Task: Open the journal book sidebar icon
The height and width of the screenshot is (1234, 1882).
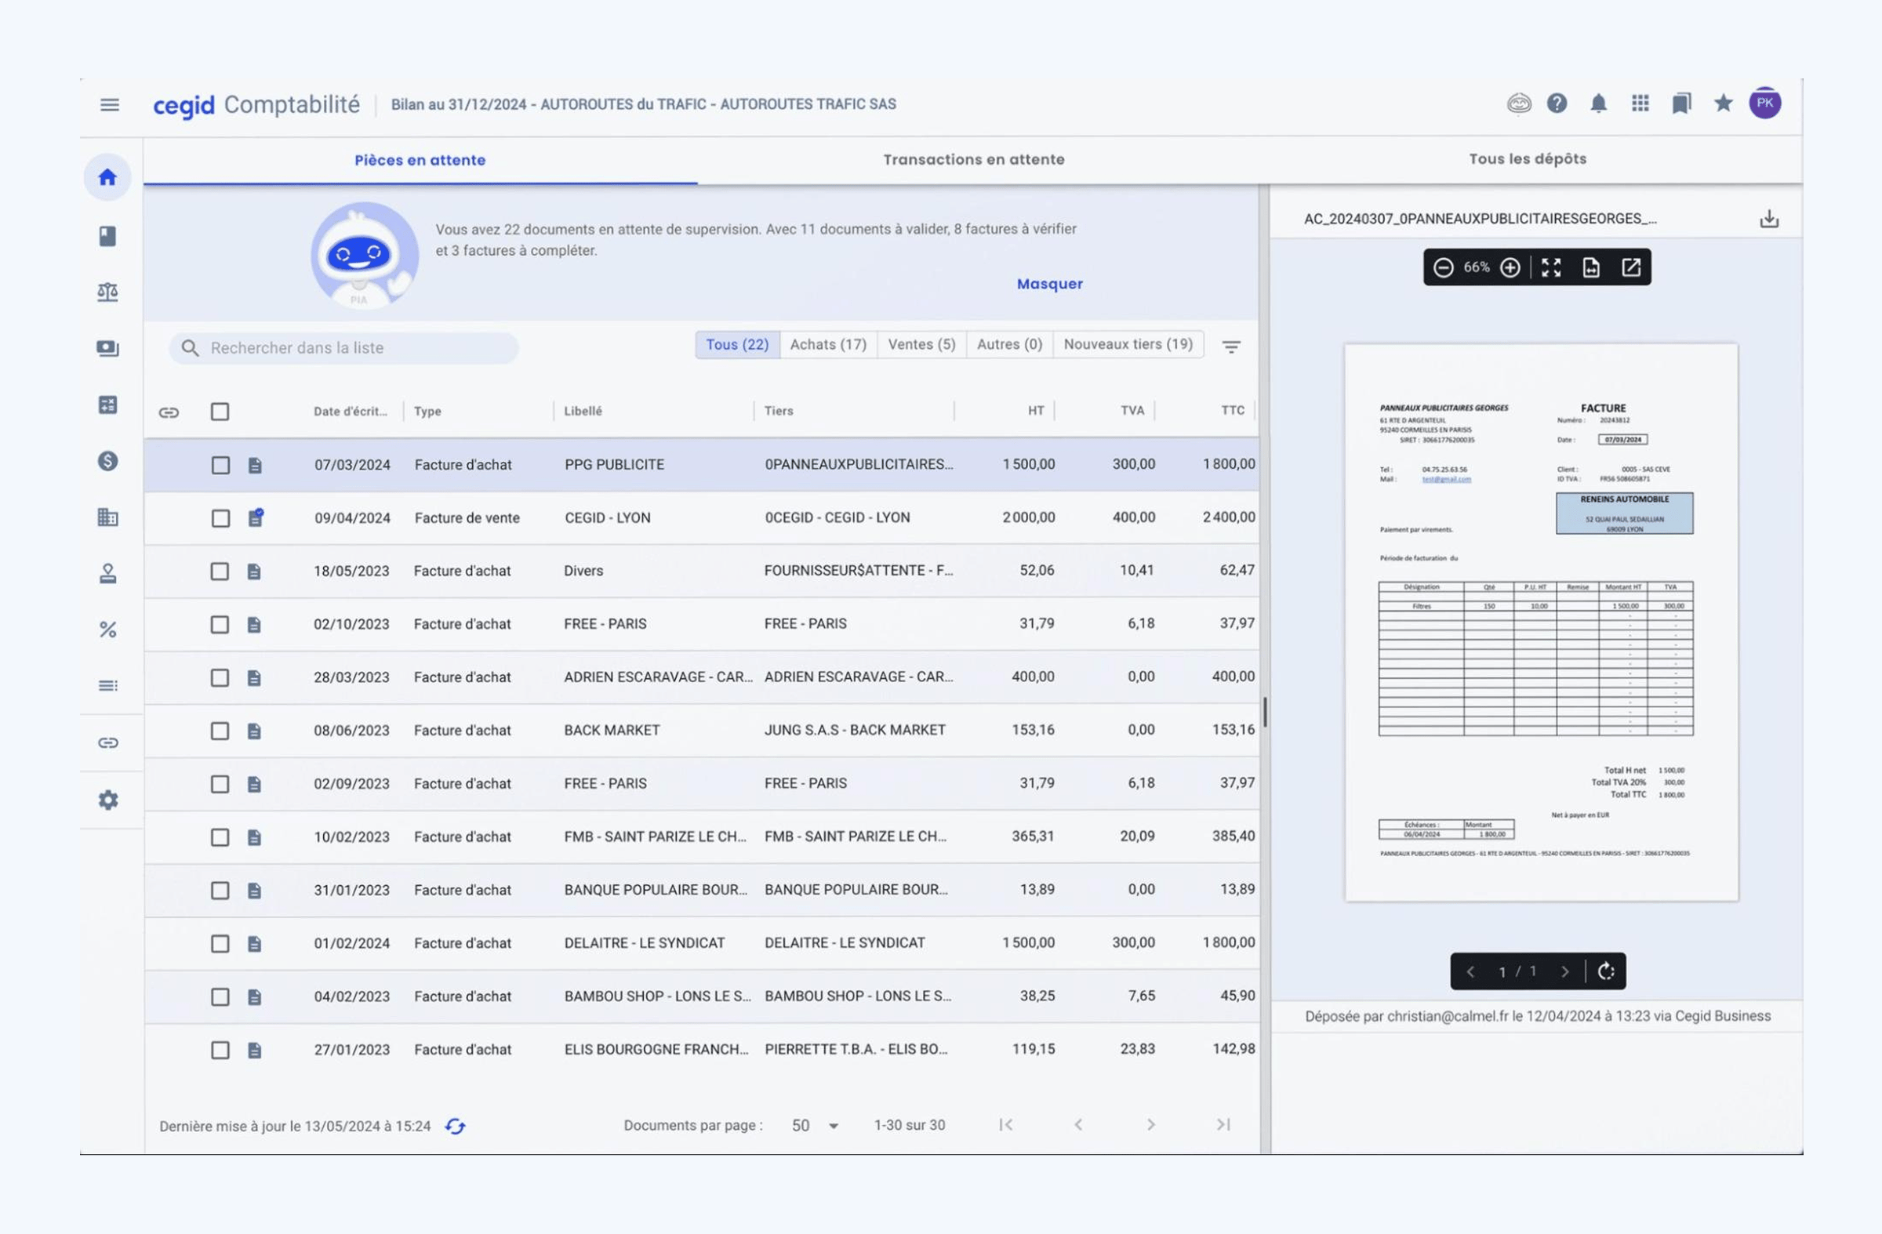Action: click(107, 235)
